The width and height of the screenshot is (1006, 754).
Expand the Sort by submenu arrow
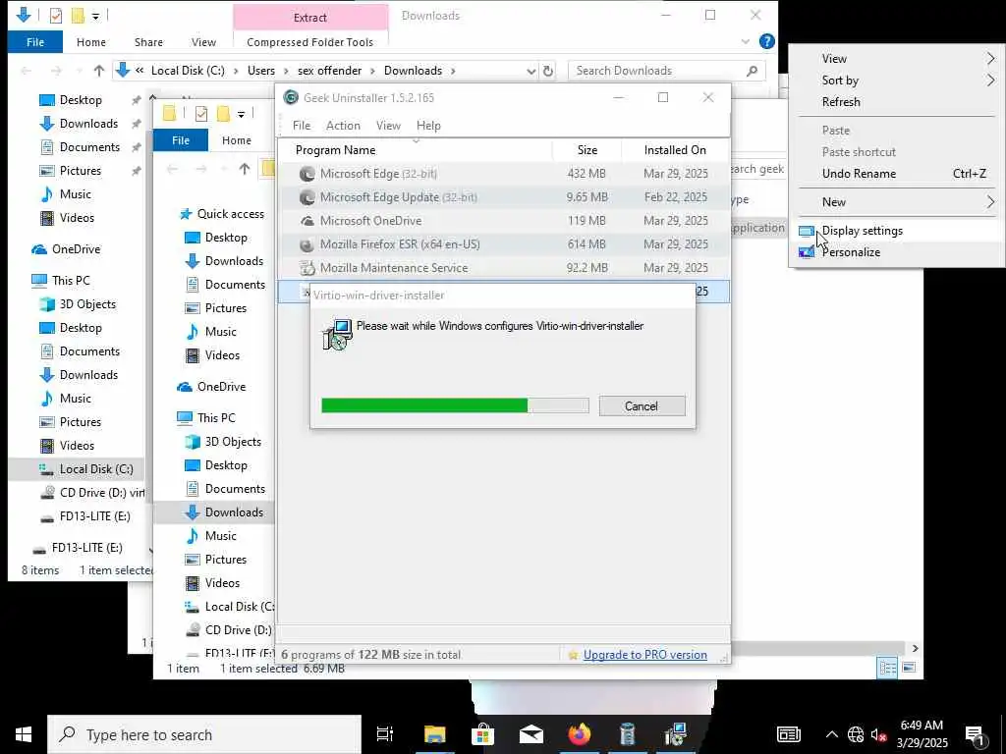pyautogui.click(x=990, y=81)
